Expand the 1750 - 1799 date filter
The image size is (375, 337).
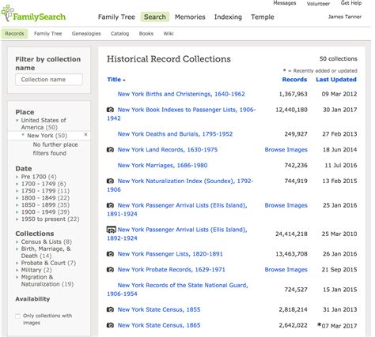tap(17, 191)
